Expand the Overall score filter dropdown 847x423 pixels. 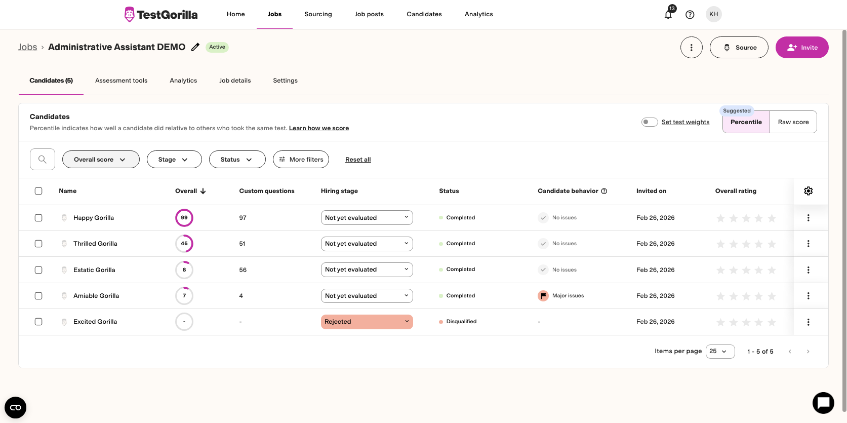[x=100, y=160]
